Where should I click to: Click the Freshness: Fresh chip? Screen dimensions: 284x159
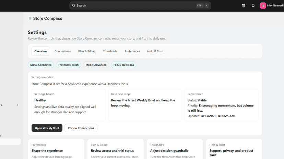tap(69, 65)
